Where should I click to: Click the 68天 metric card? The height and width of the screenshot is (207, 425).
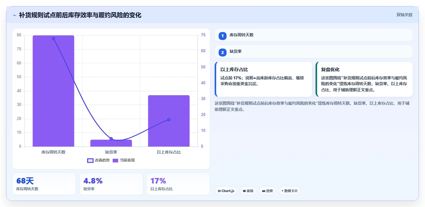[44, 184]
